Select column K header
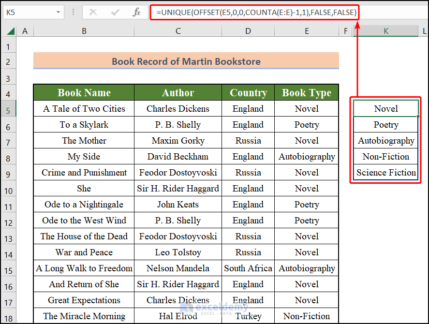 click(386, 31)
